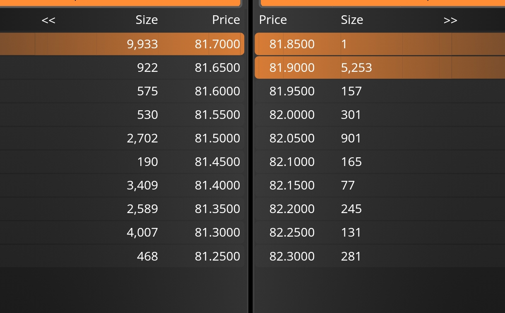
Task: Click the ask price 81.9000 row
Action: (x=380, y=67)
